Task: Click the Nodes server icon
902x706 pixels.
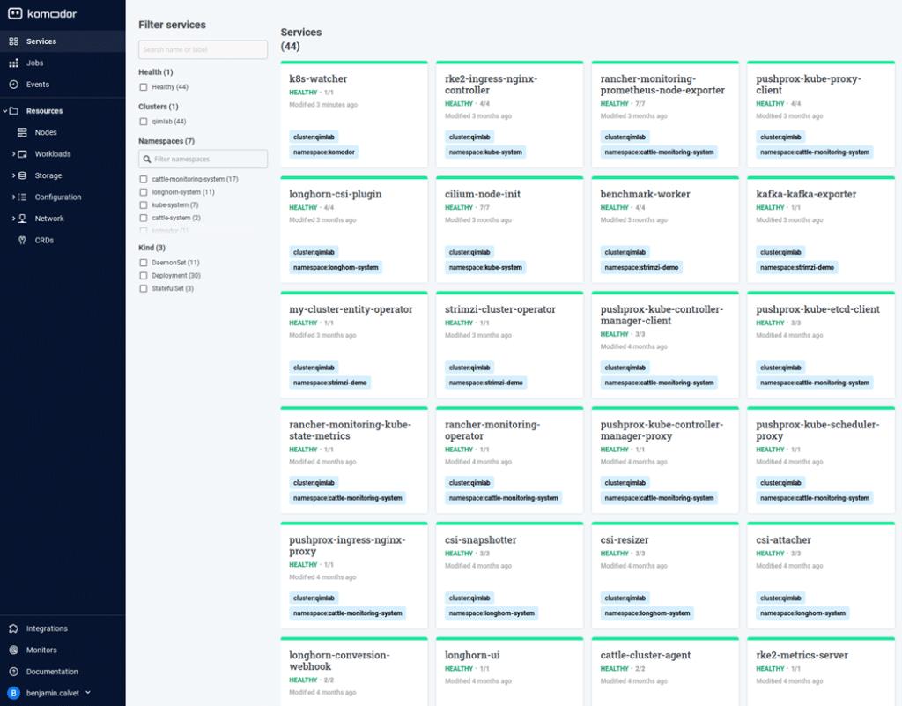Action: tap(22, 132)
